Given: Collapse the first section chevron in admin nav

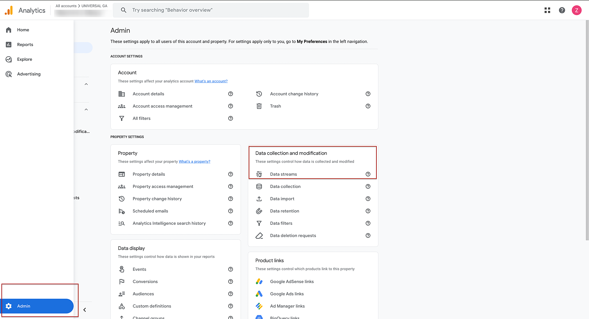Looking at the screenshot, I should (86, 84).
